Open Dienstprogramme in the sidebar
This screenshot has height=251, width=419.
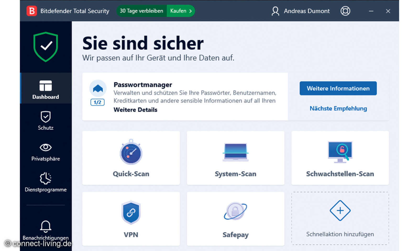[x=46, y=182]
